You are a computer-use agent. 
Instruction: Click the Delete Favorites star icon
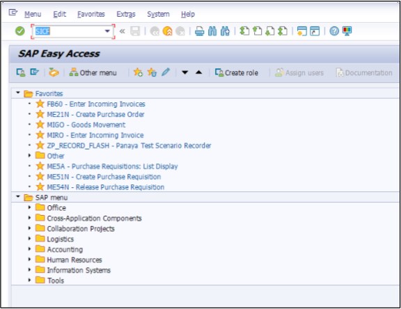pos(152,72)
